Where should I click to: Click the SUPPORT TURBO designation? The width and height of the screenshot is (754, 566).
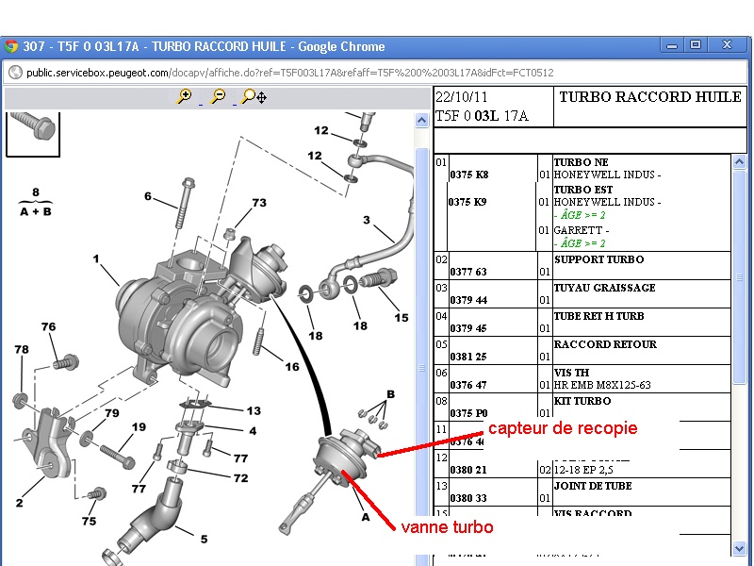[599, 260]
